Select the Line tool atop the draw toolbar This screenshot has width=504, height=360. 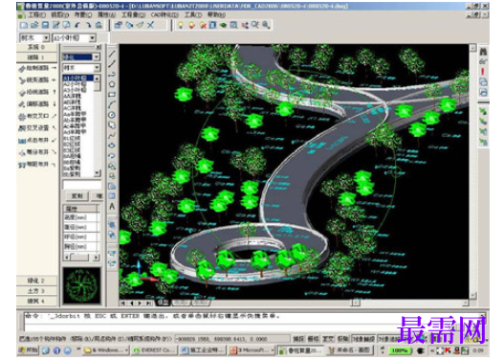pos(112,54)
